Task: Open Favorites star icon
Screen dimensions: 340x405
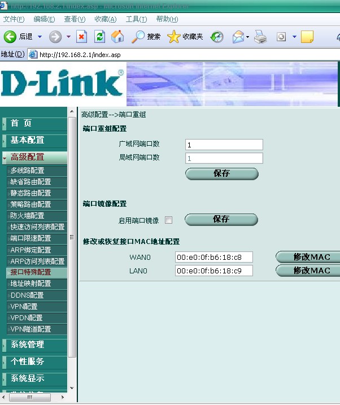Action: (174, 37)
